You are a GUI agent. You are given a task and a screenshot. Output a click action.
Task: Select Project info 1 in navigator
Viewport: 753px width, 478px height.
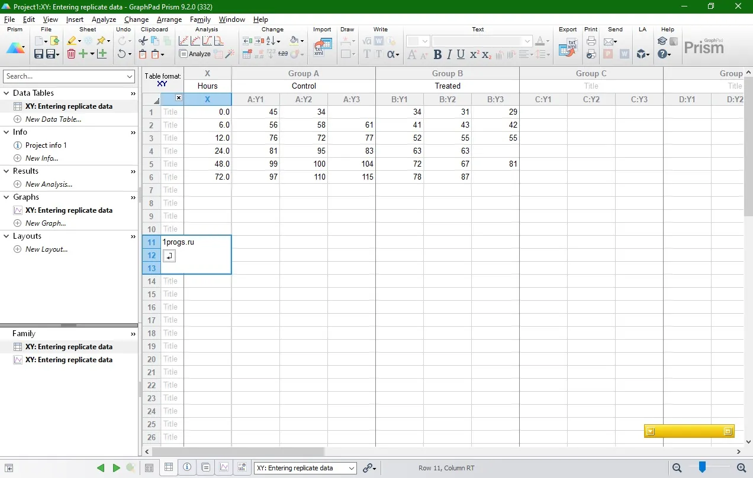(x=46, y=145)
